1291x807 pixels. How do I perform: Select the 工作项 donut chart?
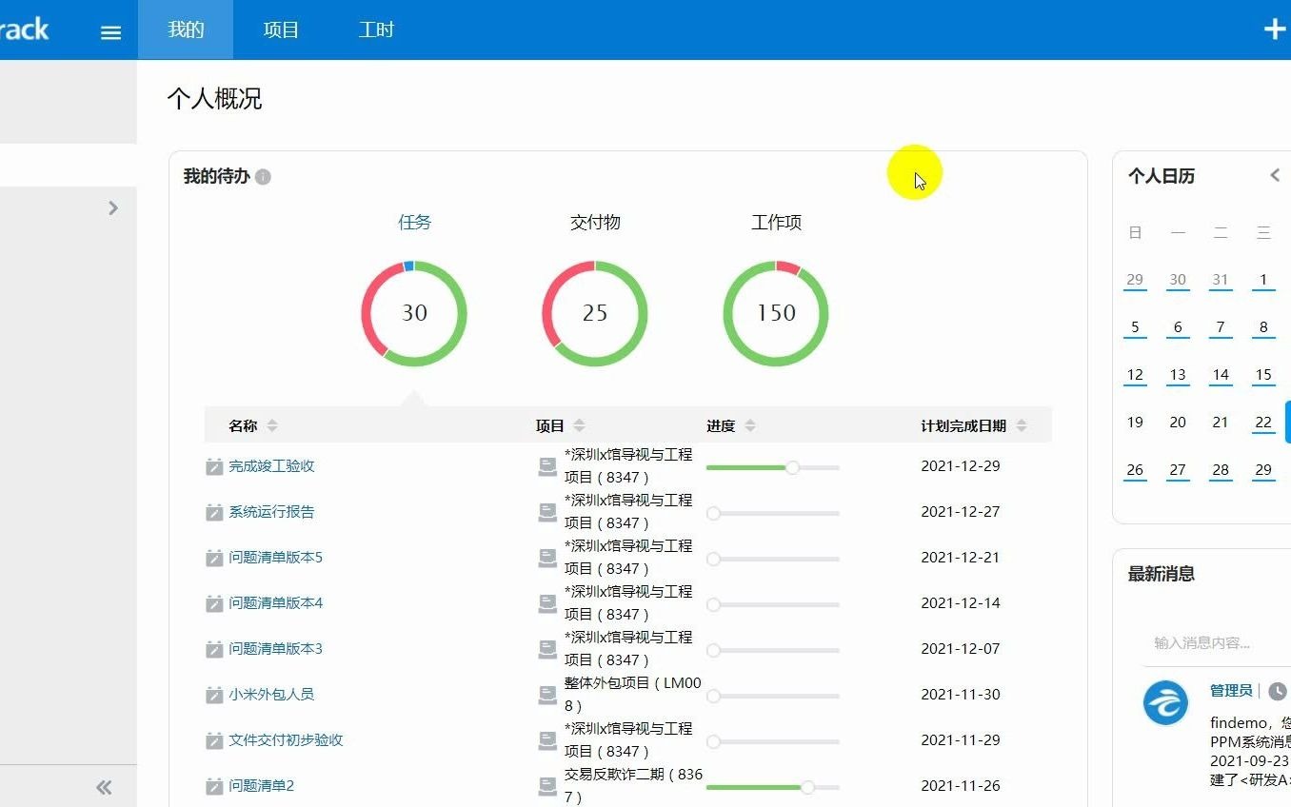776,313
